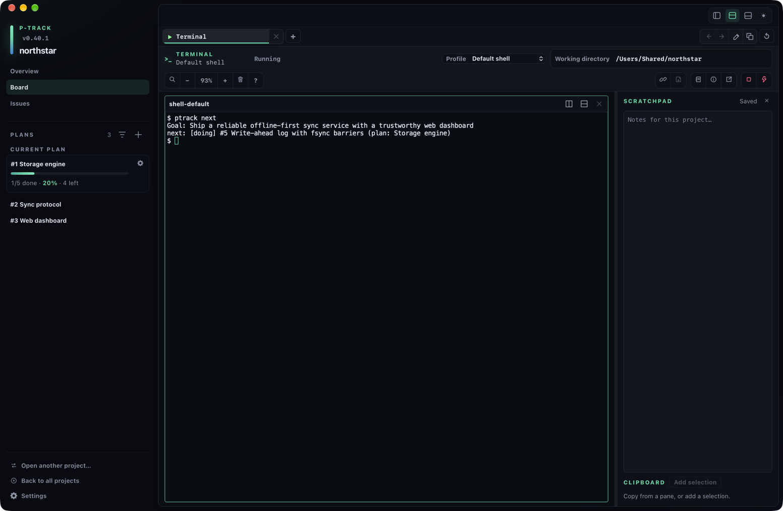Screen dimensions: 783x511
Task: Open settings gear for Storage engine plan
Action: (140, 164)
